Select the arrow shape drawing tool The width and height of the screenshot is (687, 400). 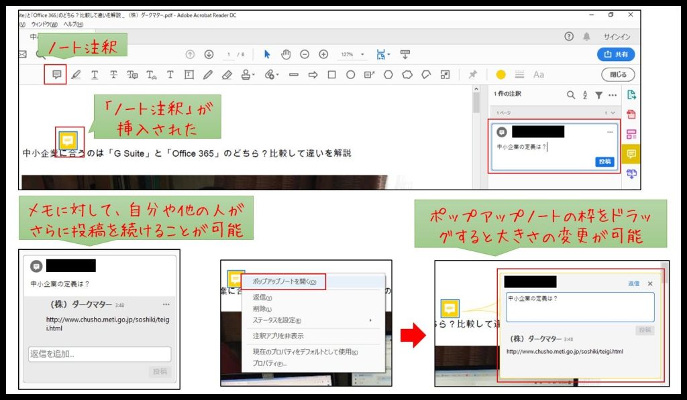(x=313, y=75)
